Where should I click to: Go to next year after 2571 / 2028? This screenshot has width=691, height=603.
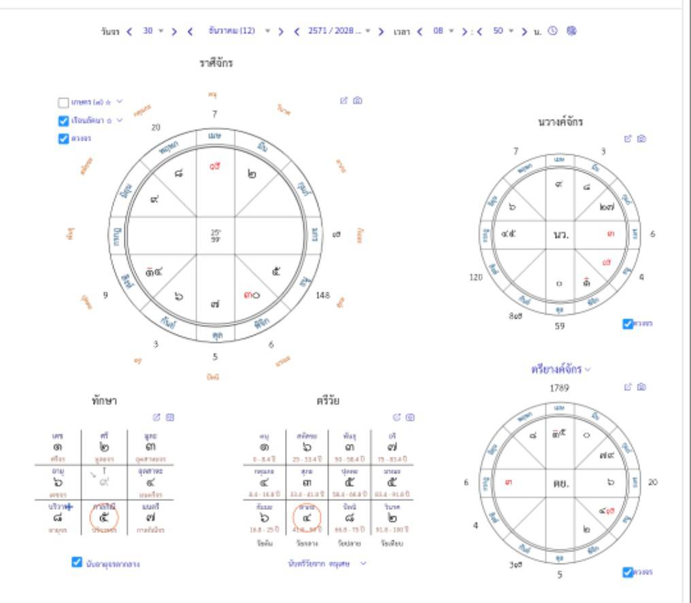(x=381, y=31)
